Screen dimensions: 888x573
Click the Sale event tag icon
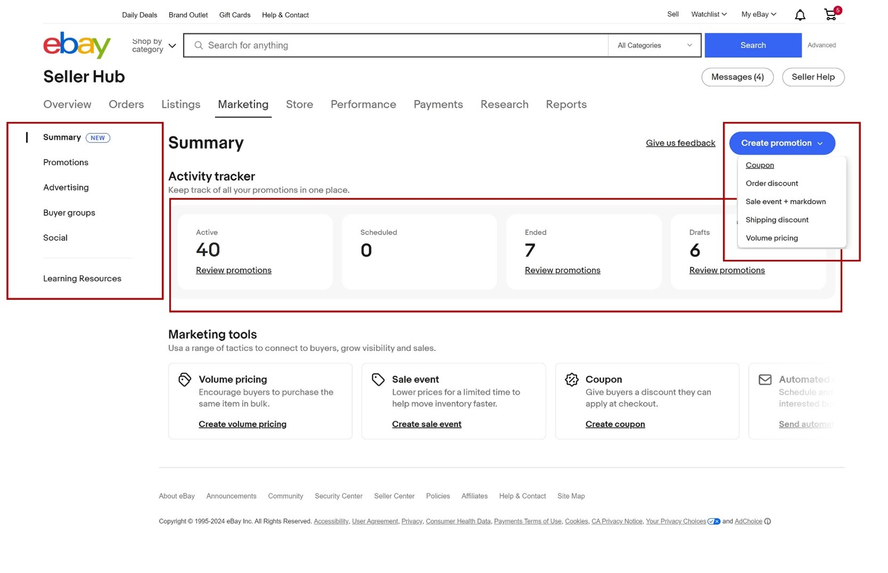point(378,379)
